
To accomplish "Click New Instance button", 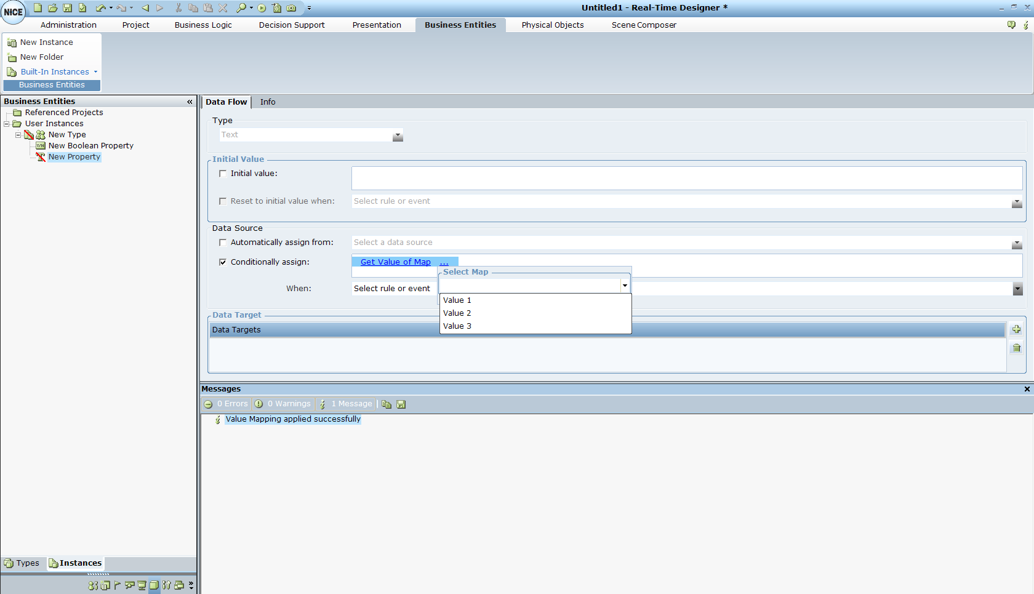I will coord(46,42).
